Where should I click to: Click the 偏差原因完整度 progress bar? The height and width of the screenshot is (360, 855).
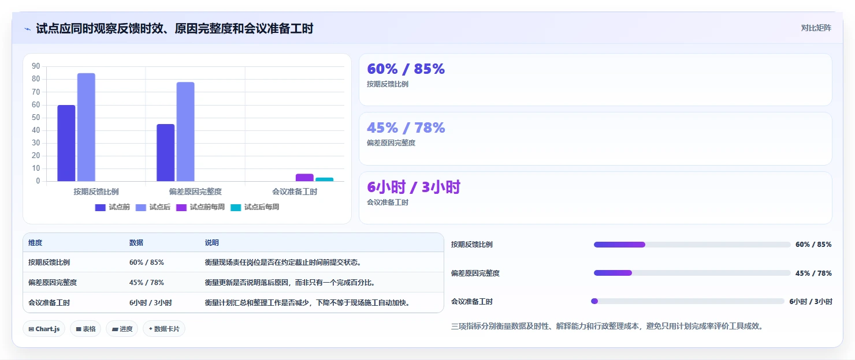coord(692,273)
